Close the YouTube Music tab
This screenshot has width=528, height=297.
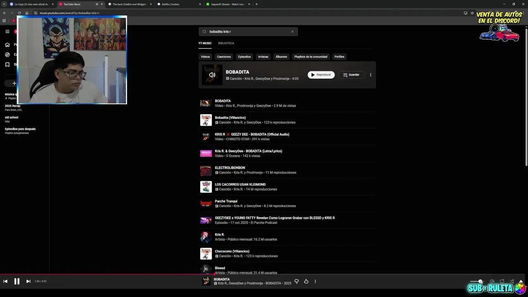(102, 4)
